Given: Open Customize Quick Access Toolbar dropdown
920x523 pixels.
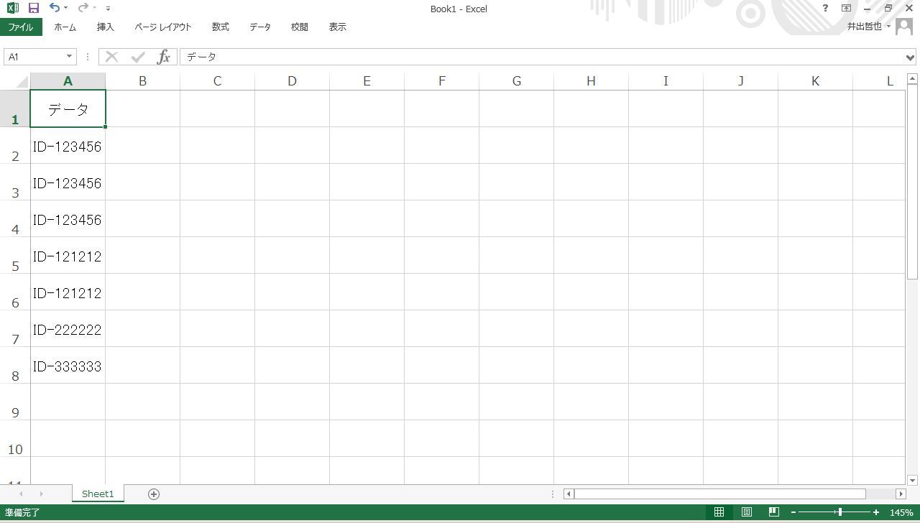Looking at the screenshot, I should [x=108, y=9].
